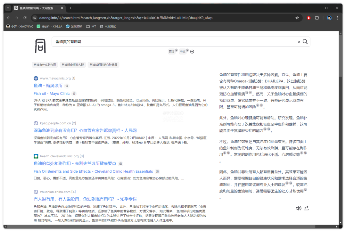Remove the 中文 language tag
This screenshot has height=232, width=346.
click(187, 50)
